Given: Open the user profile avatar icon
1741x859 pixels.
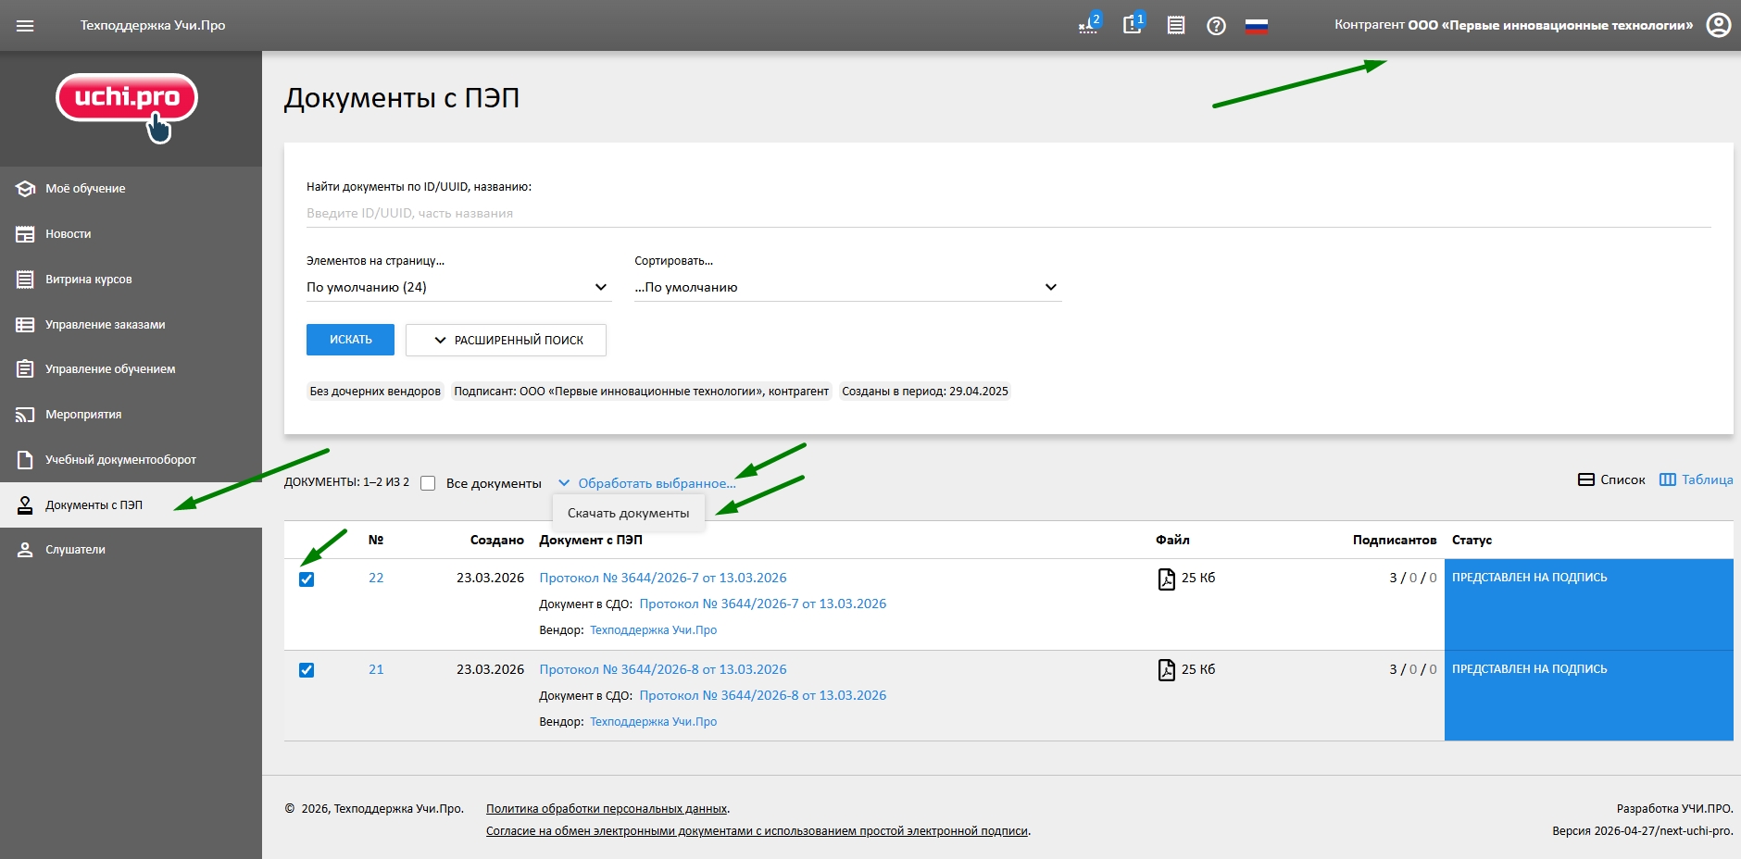Looking at the screenshot, I should (1718, 25).
